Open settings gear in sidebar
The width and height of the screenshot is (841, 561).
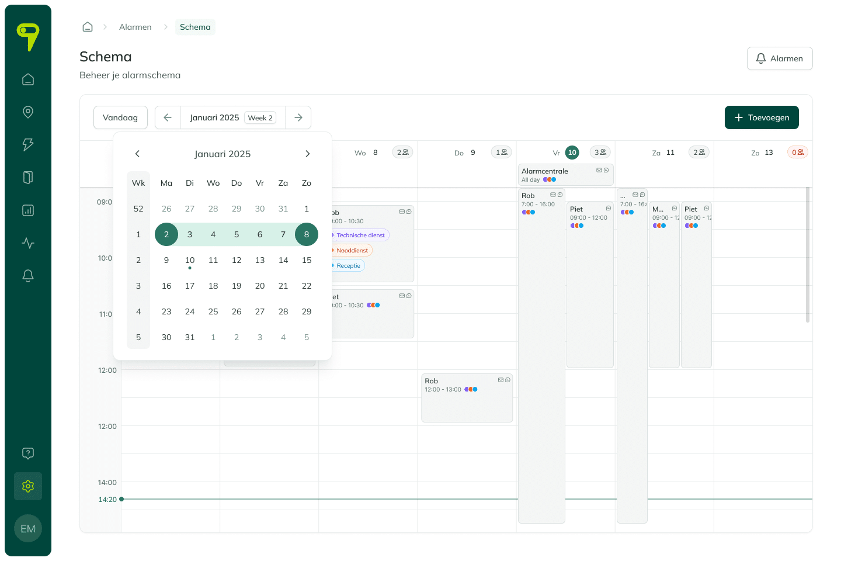(x=28, y=486)
